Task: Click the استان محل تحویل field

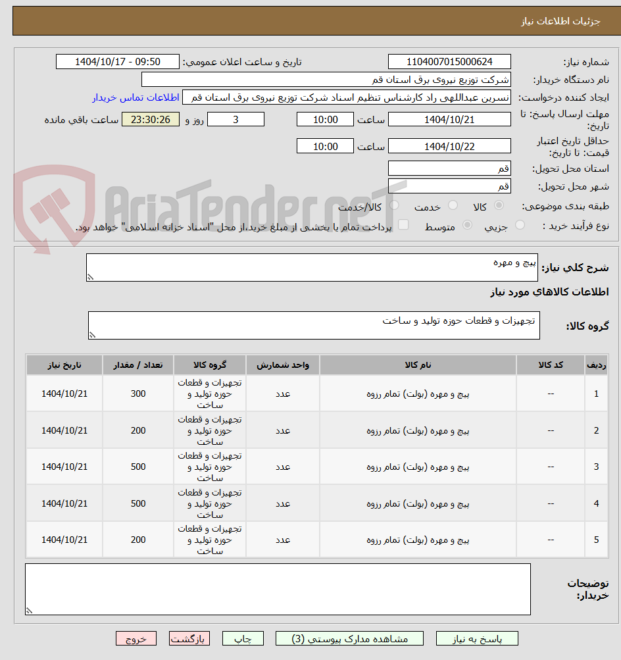Action: pos(449,168)
